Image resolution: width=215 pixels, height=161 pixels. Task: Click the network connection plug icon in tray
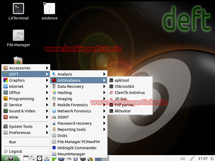[x=192, y=158]
